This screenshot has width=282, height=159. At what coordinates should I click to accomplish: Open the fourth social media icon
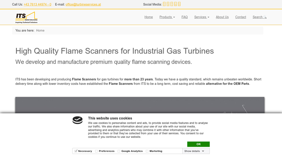(x=175, y=4)
